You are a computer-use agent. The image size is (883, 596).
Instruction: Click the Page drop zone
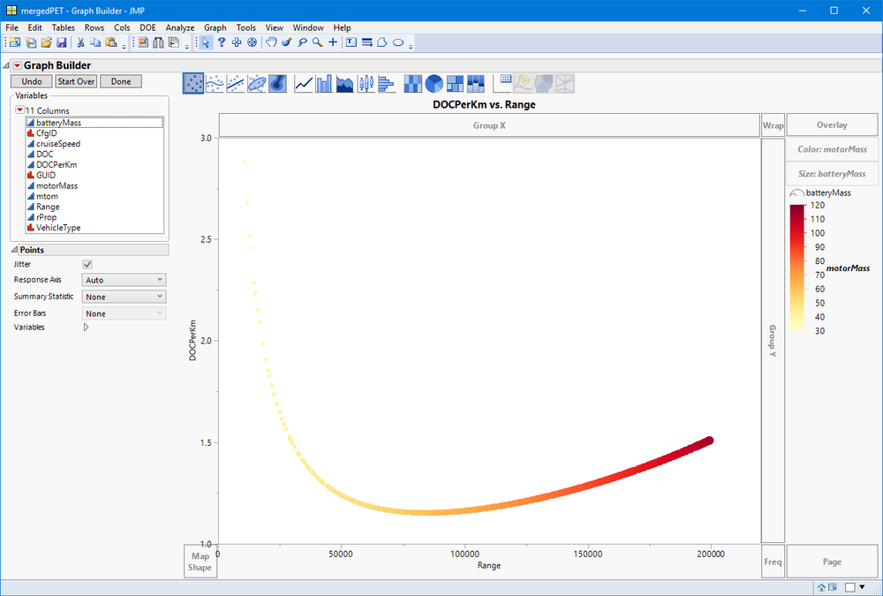832,562
